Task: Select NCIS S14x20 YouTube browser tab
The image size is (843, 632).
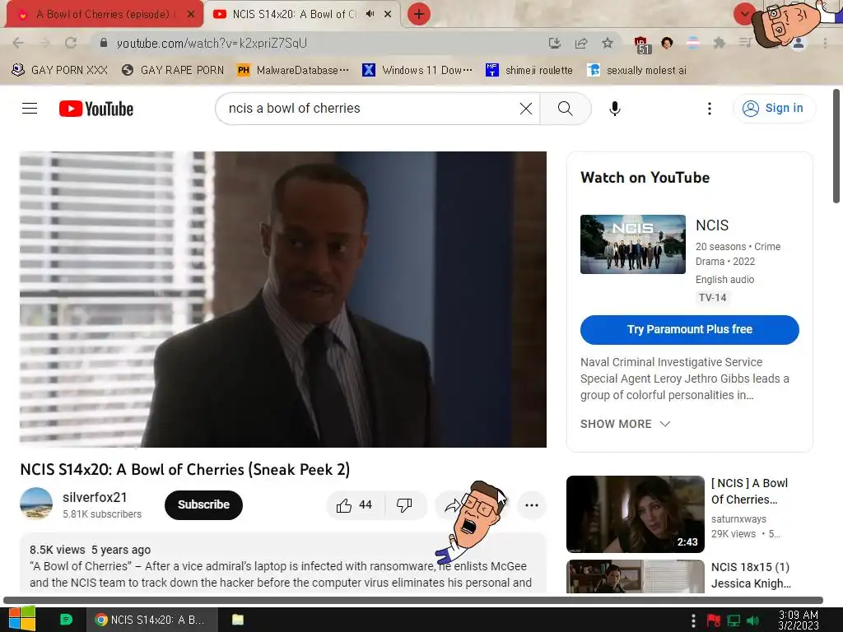Action: tap(293, 15)
